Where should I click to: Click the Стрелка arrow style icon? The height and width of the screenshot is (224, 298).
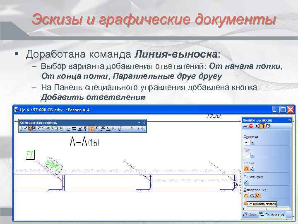247,142
